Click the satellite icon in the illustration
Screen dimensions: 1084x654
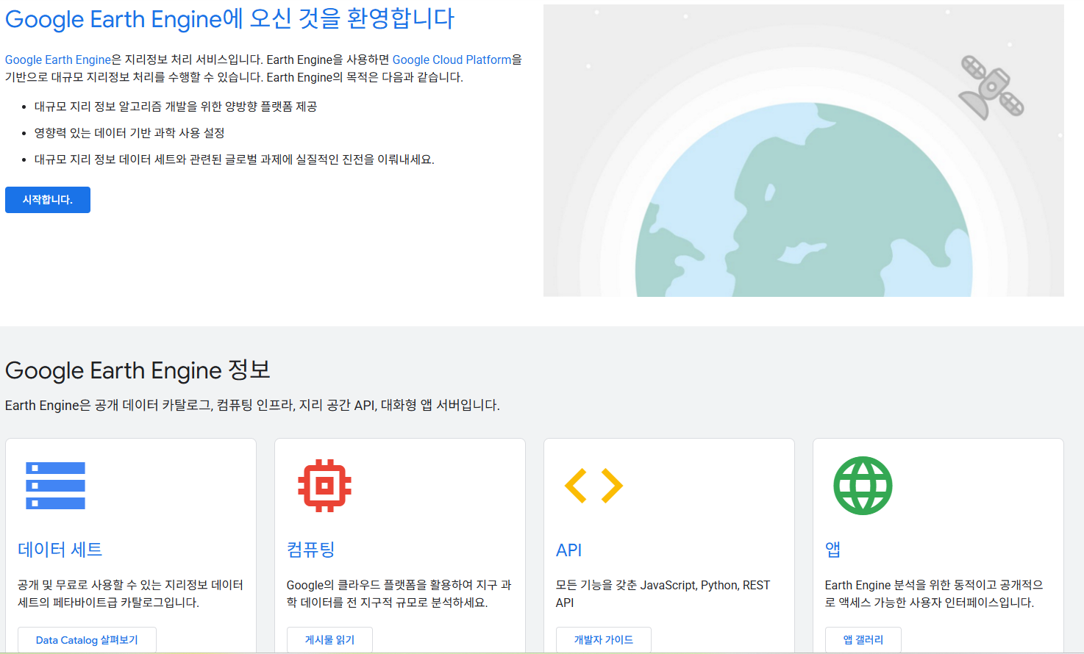991,87
